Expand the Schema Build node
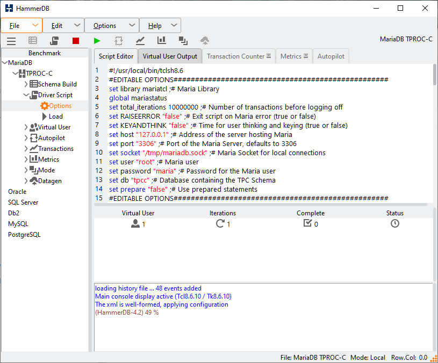Image resolution: width=438 pixels, height=363 pixels. click(x=26, y=84)
